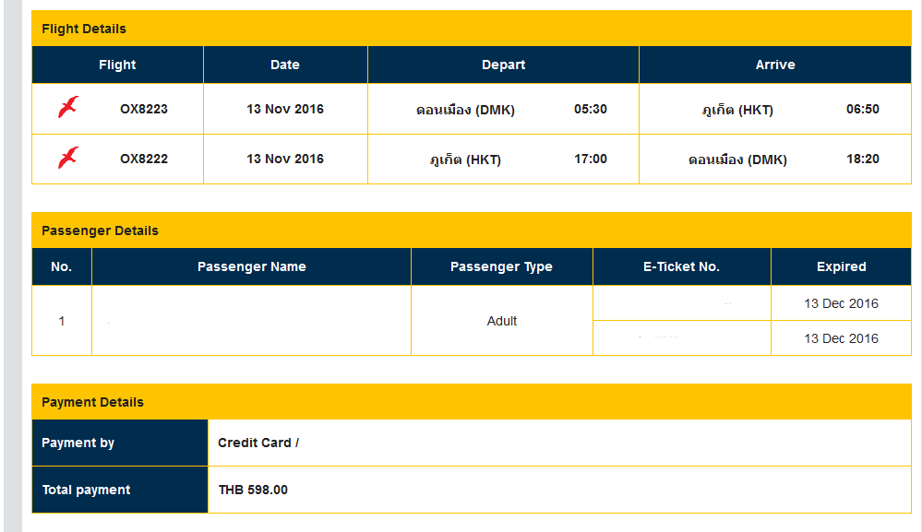Click flight number OX8222

pos(144,159)
